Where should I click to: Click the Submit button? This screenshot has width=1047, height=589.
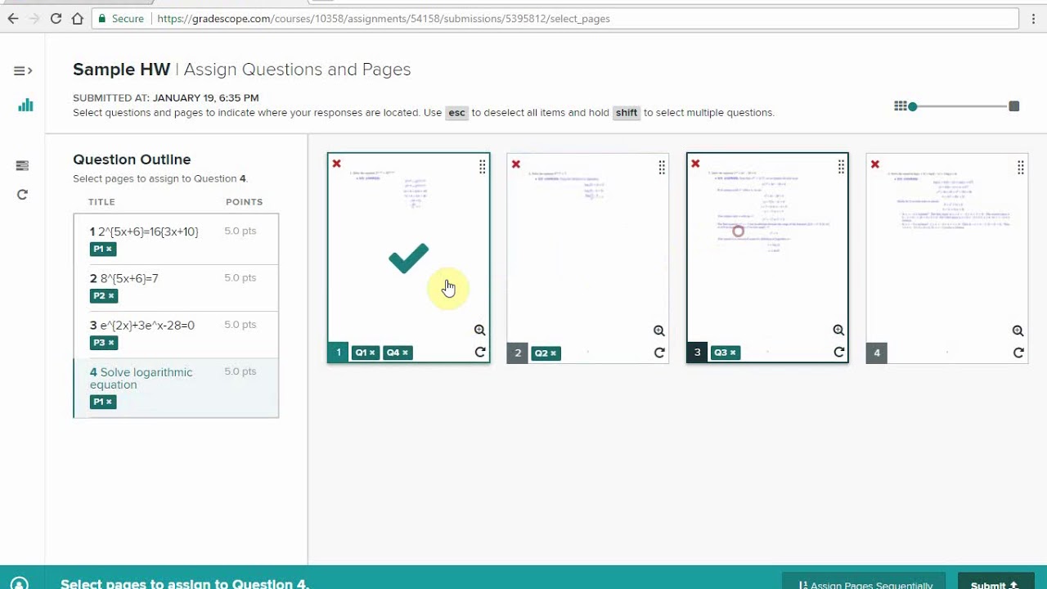coord(995,584)
